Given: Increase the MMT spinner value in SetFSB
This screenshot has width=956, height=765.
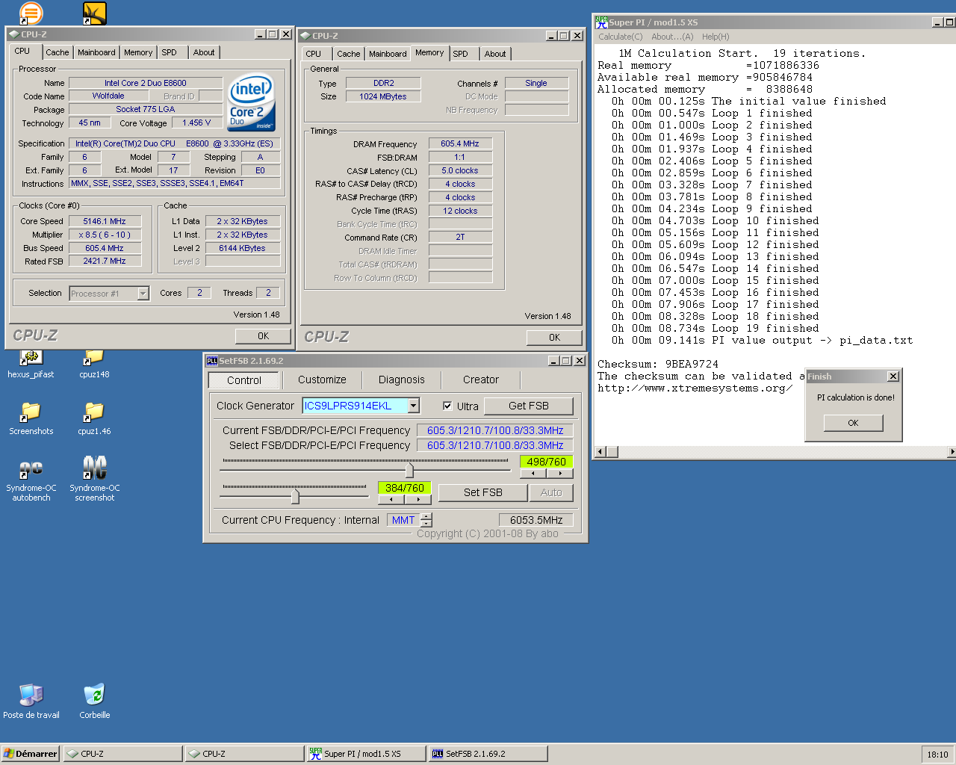Looking at the screenshot, I should click(x=426, y=516).
